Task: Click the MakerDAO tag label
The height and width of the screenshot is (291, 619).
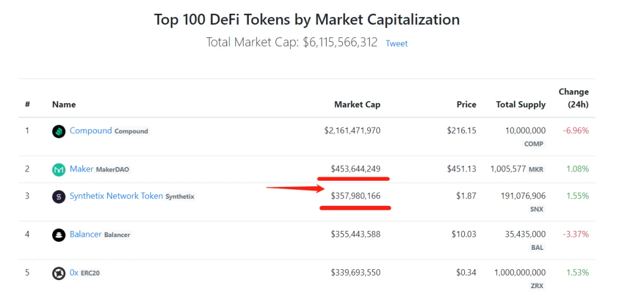Action: tap(112, 170)
